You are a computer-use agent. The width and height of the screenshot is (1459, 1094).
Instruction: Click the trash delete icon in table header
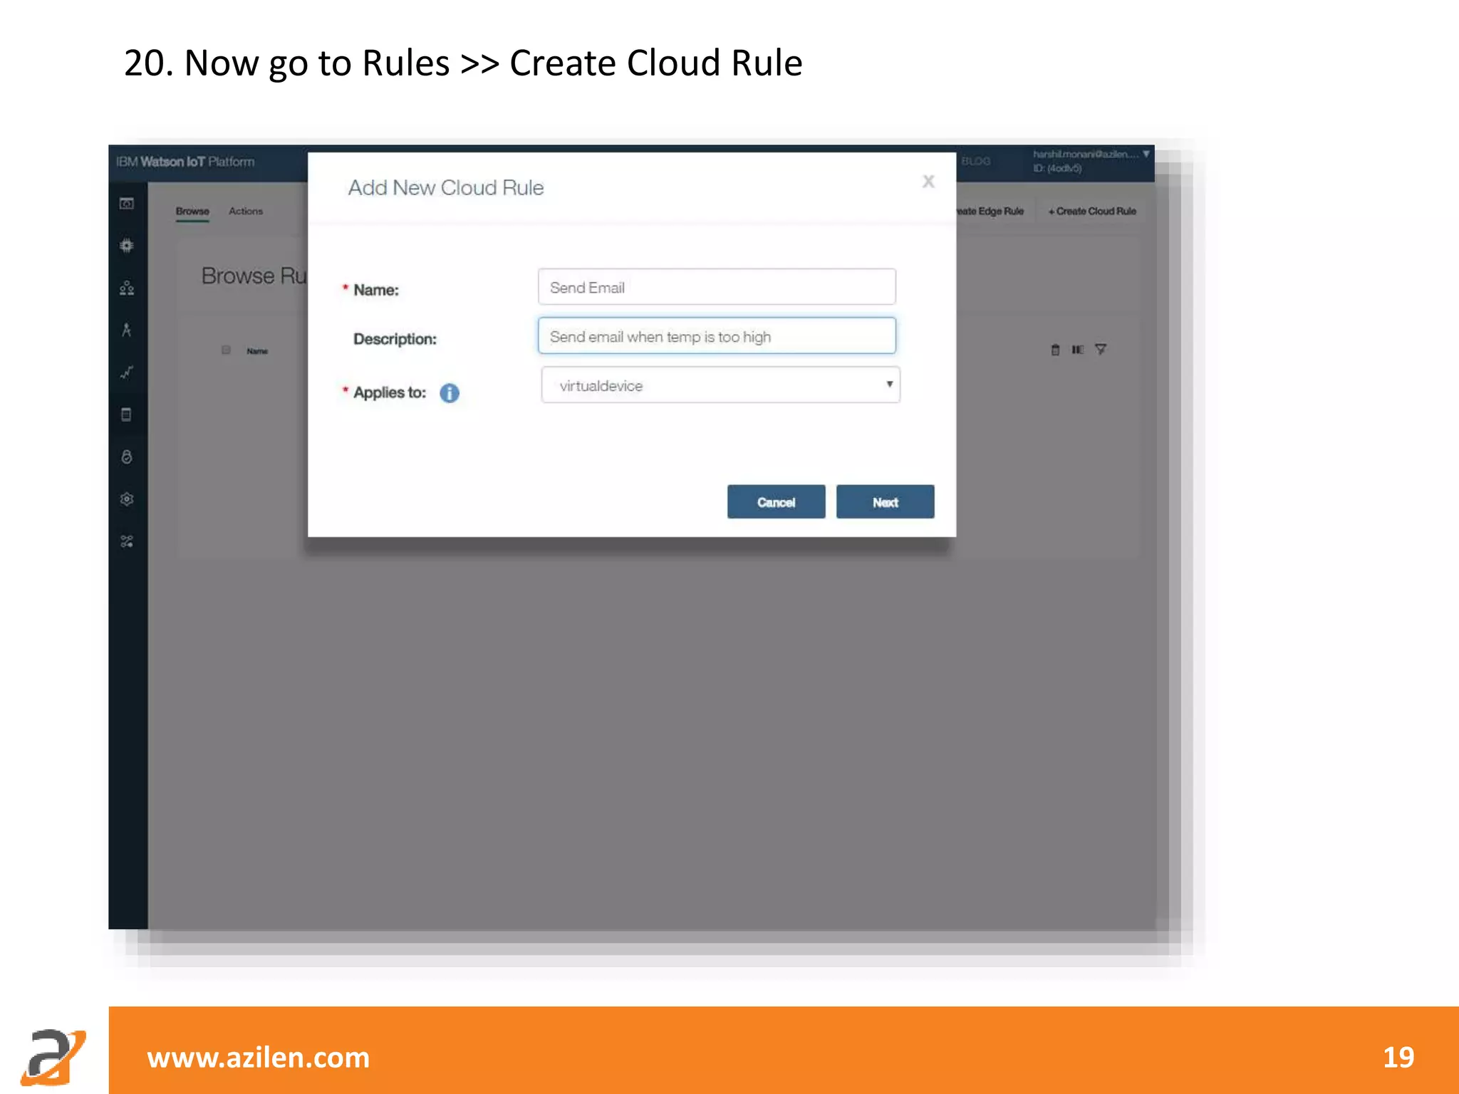[x=1055, y=350]
